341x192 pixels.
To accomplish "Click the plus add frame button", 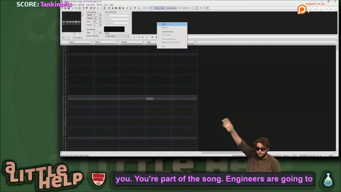I will pos(63,38).
